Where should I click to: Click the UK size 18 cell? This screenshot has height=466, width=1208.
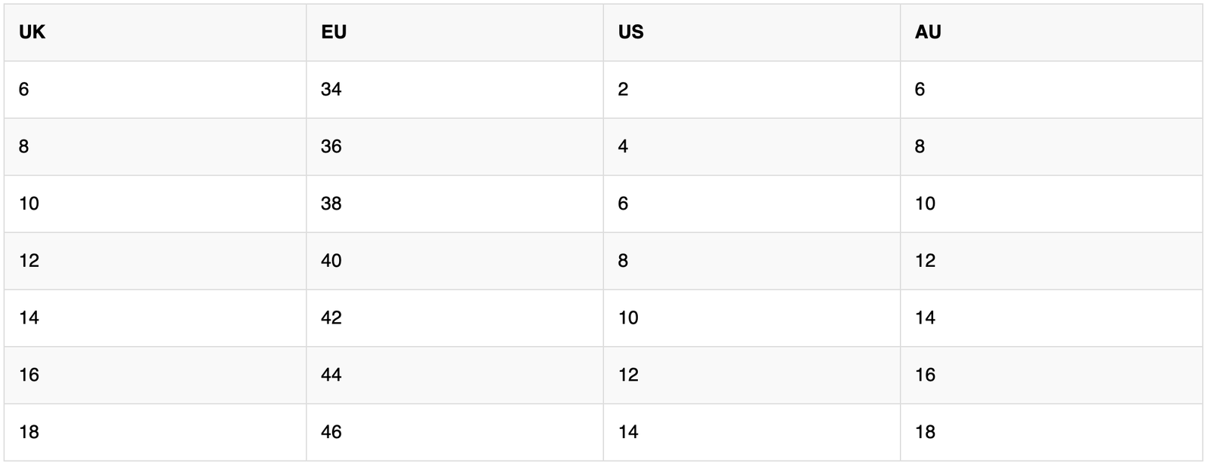[29, 432]
